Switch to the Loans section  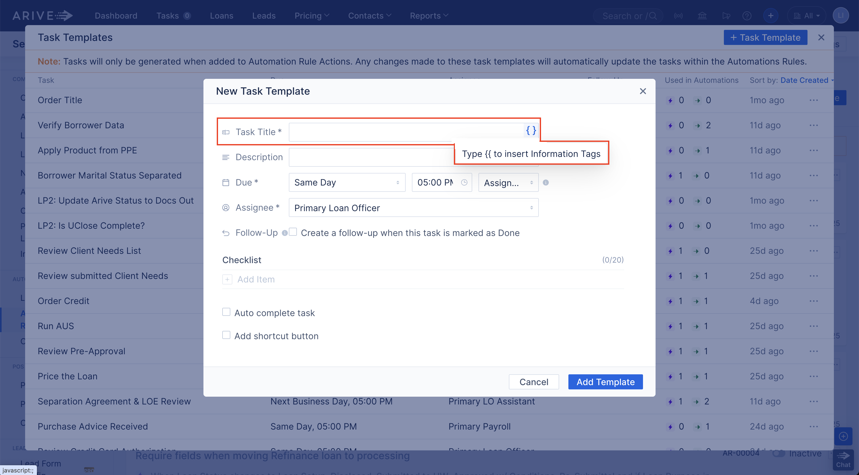click(222, 15)
